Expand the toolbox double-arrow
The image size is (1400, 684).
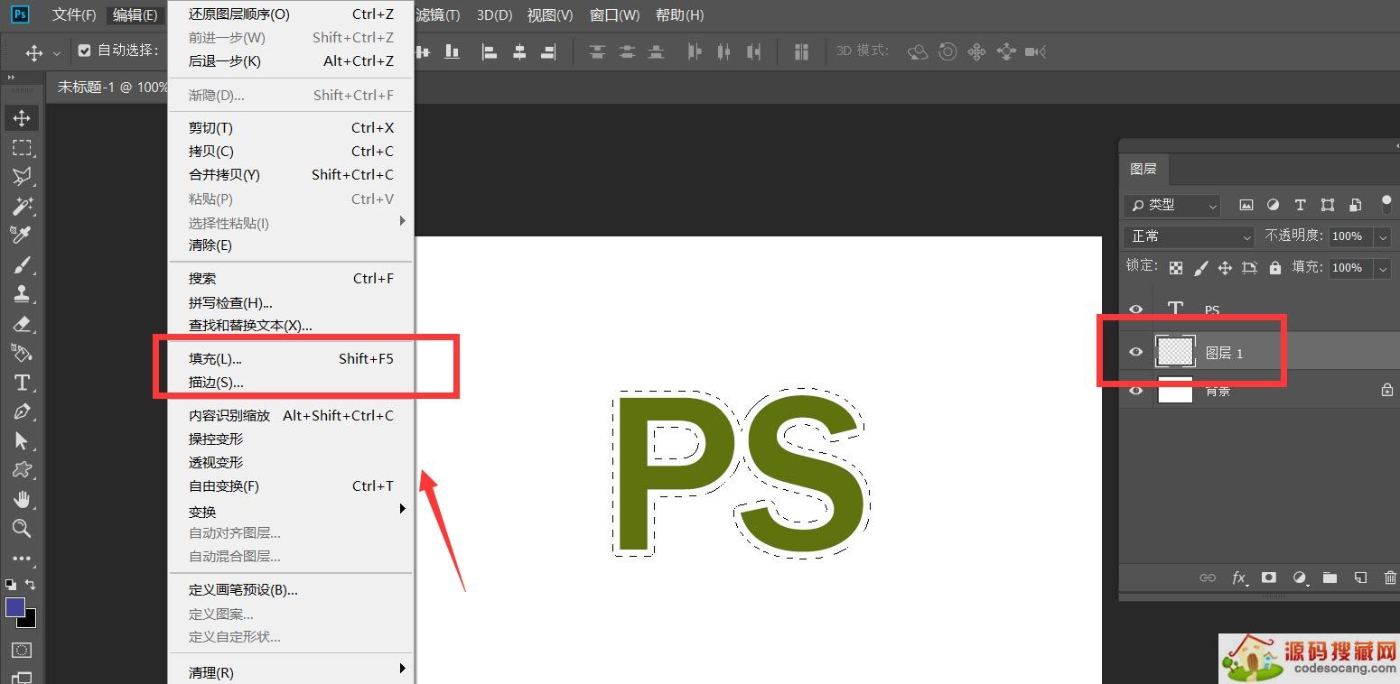pyautogui.click(x=12, y=78)
